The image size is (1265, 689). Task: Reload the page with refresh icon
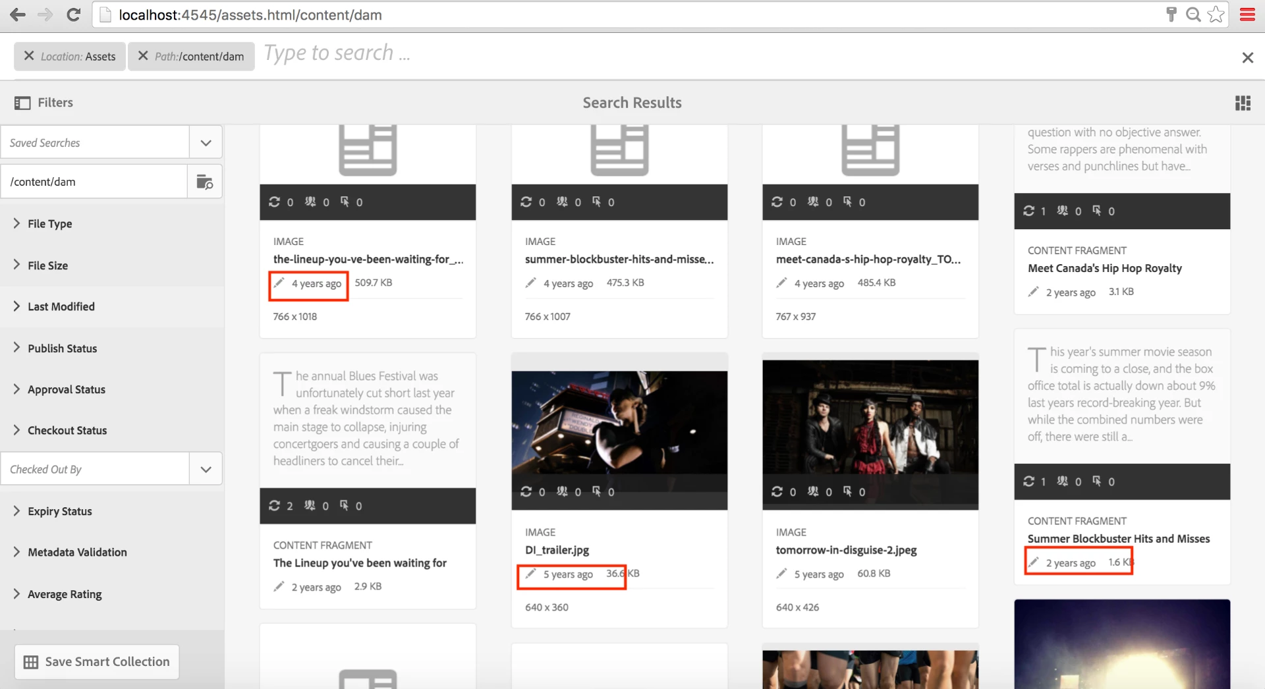73,14
